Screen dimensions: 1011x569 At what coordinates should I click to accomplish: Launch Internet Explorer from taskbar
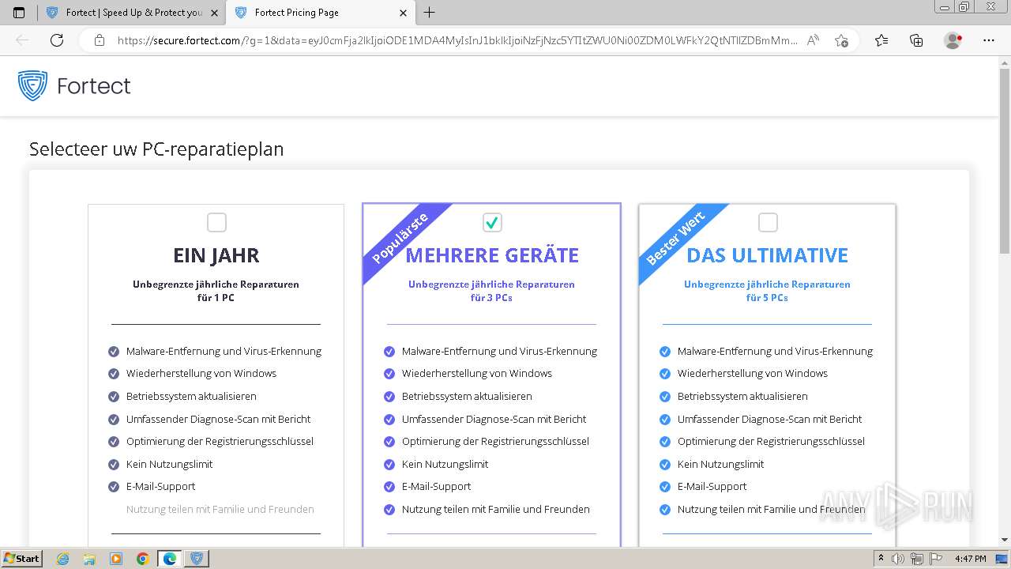pos(63,559)
